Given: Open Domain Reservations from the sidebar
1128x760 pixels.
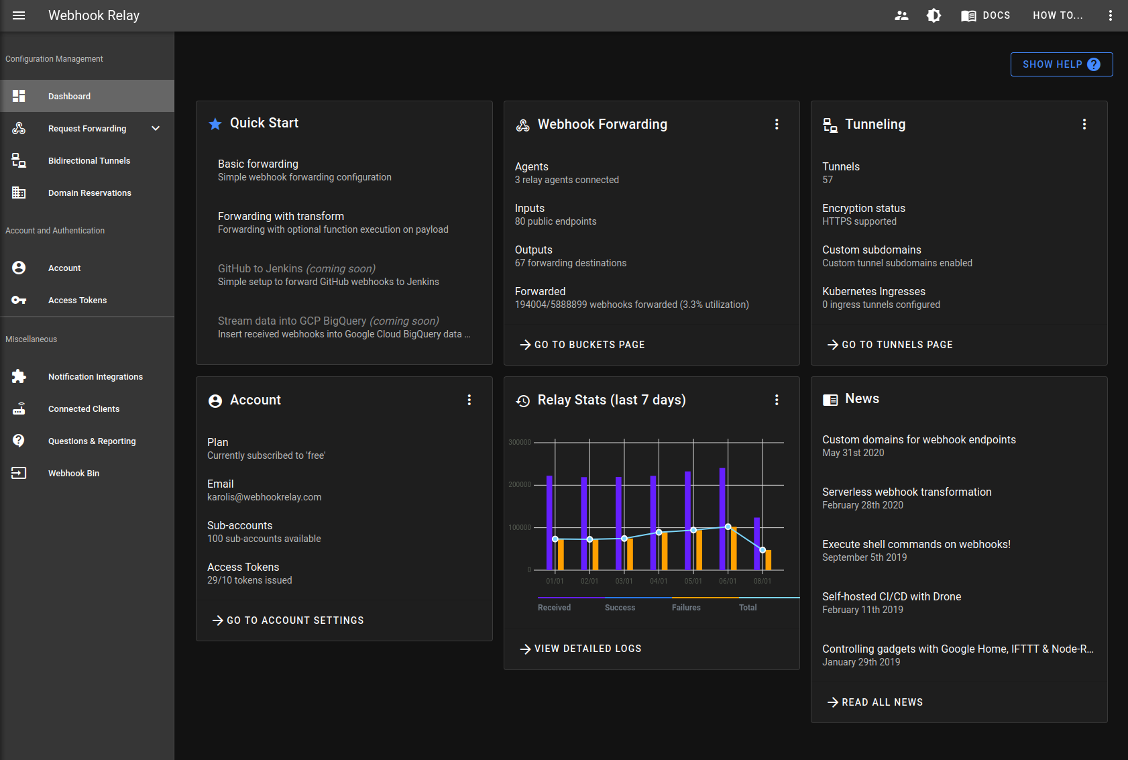Looking at the screenshot, I should (x=89, y=193).
